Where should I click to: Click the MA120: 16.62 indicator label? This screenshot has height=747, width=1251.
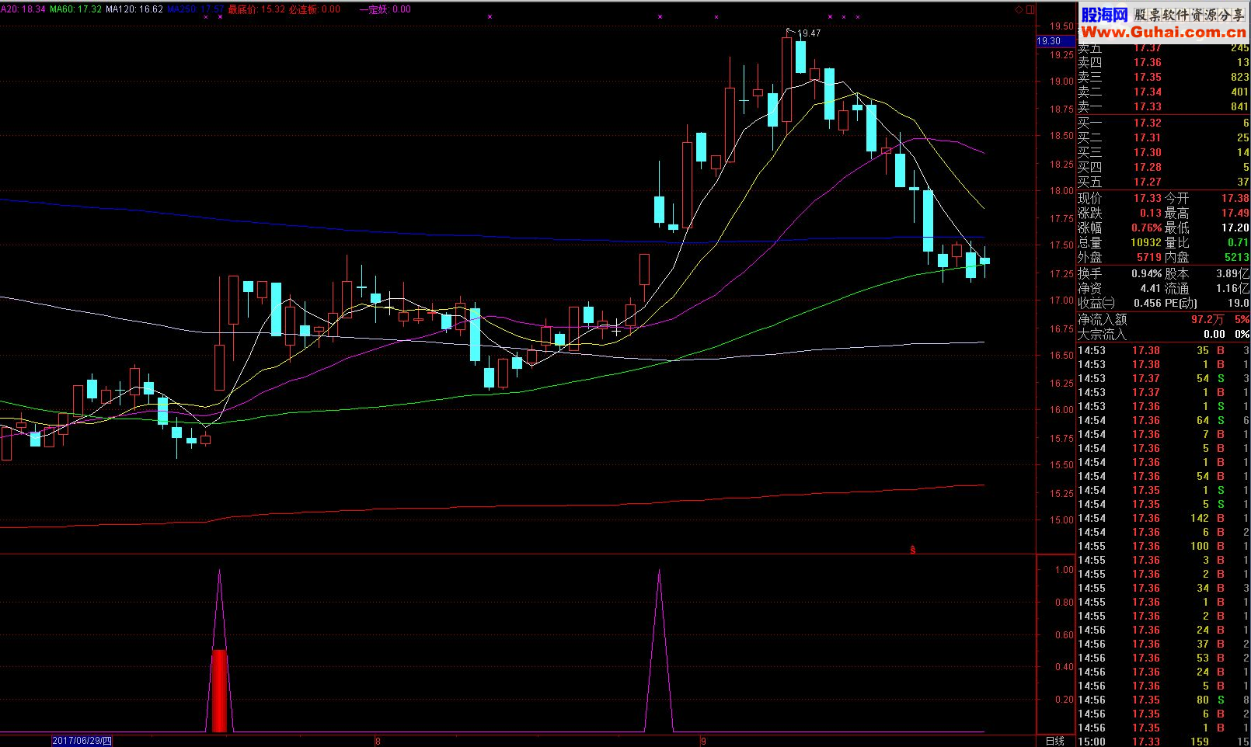point(134,9)
